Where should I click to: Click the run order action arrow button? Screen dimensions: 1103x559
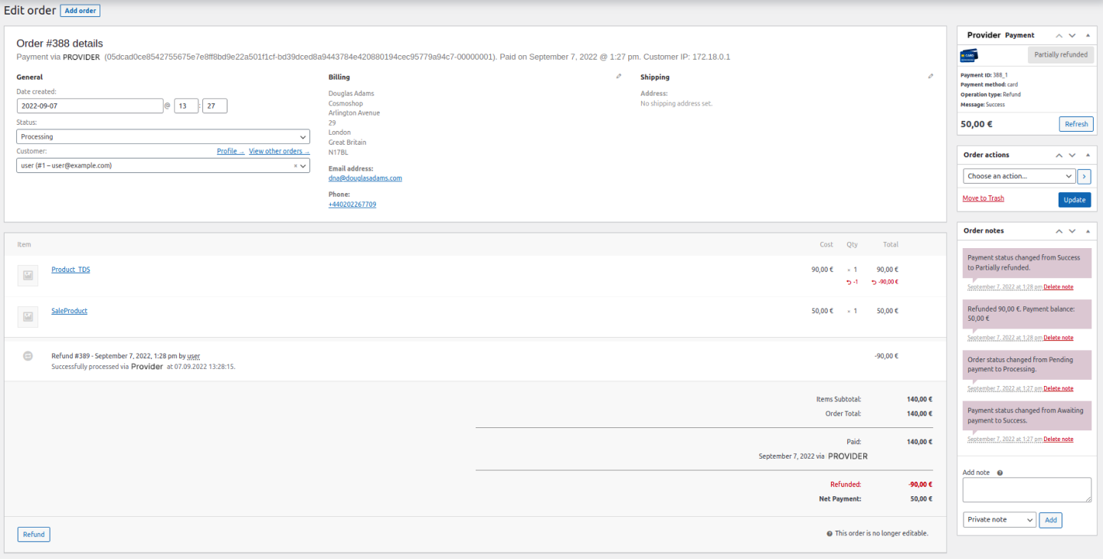(1084, 176)
